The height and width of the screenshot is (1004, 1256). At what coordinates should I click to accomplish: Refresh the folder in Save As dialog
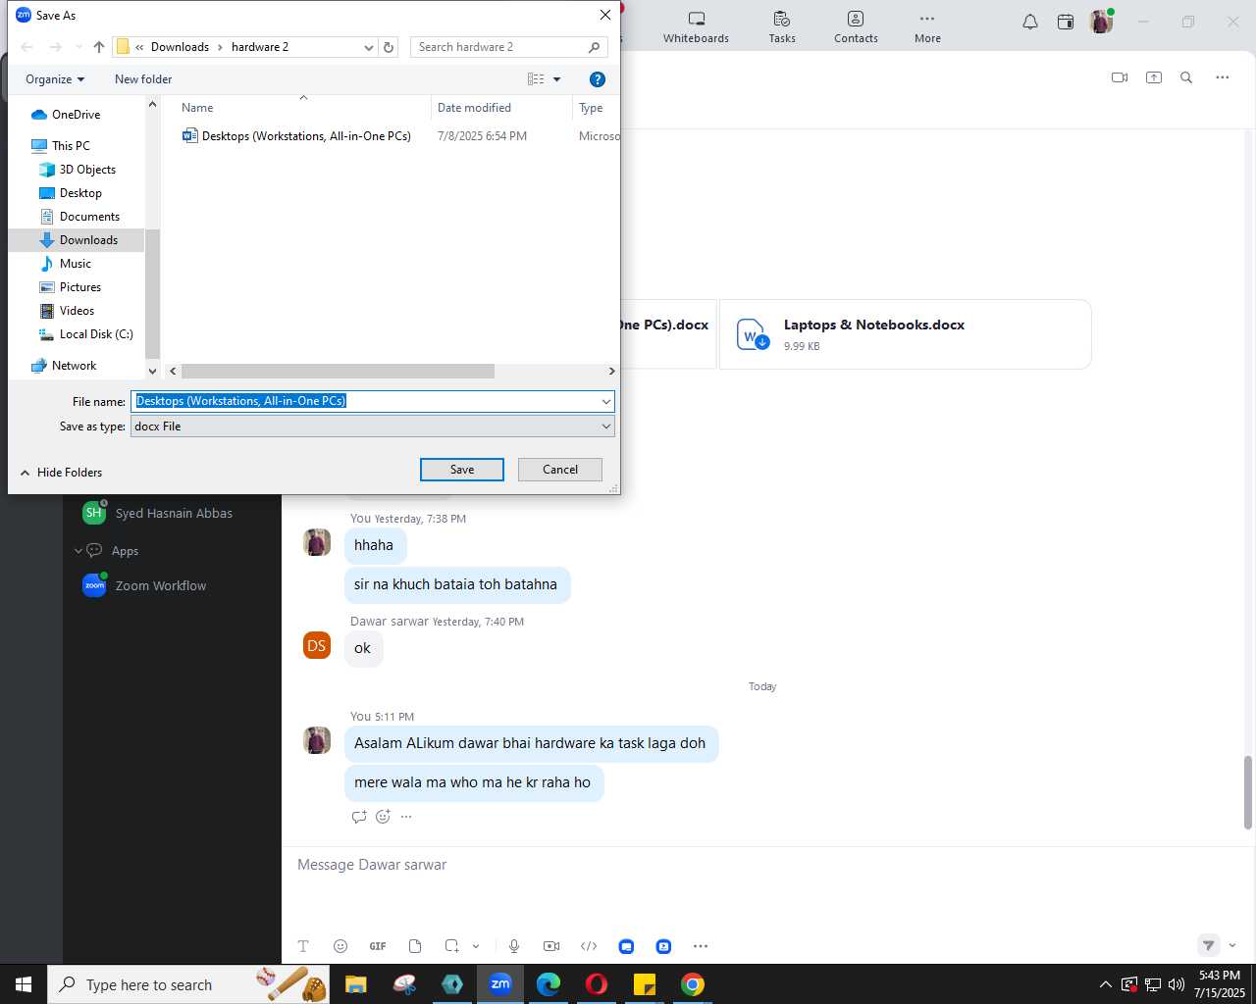(x=389, y=47)
